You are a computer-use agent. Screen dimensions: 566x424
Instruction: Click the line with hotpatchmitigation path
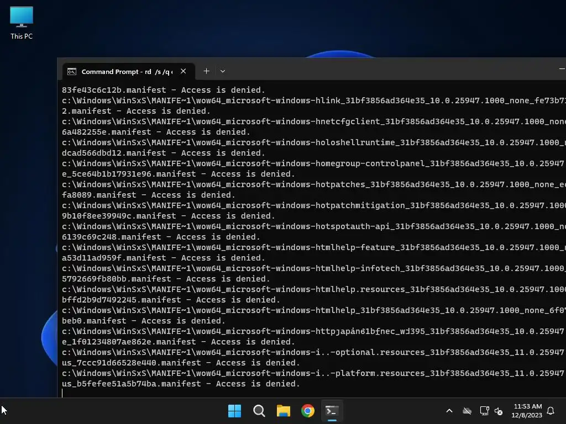click(x=314, y=205)
